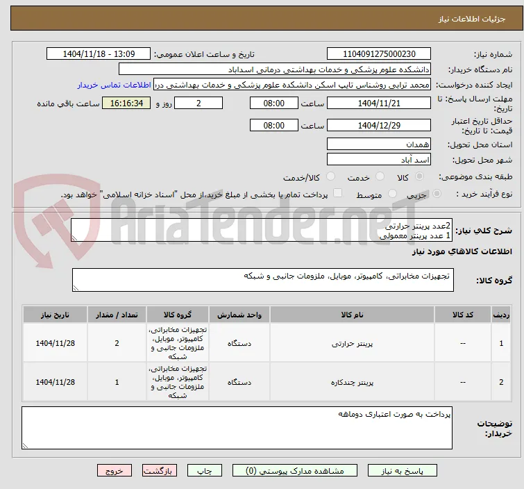Click the response deadline date 1404/11/21
Screen dimensions: 524x489
point(379,103)
